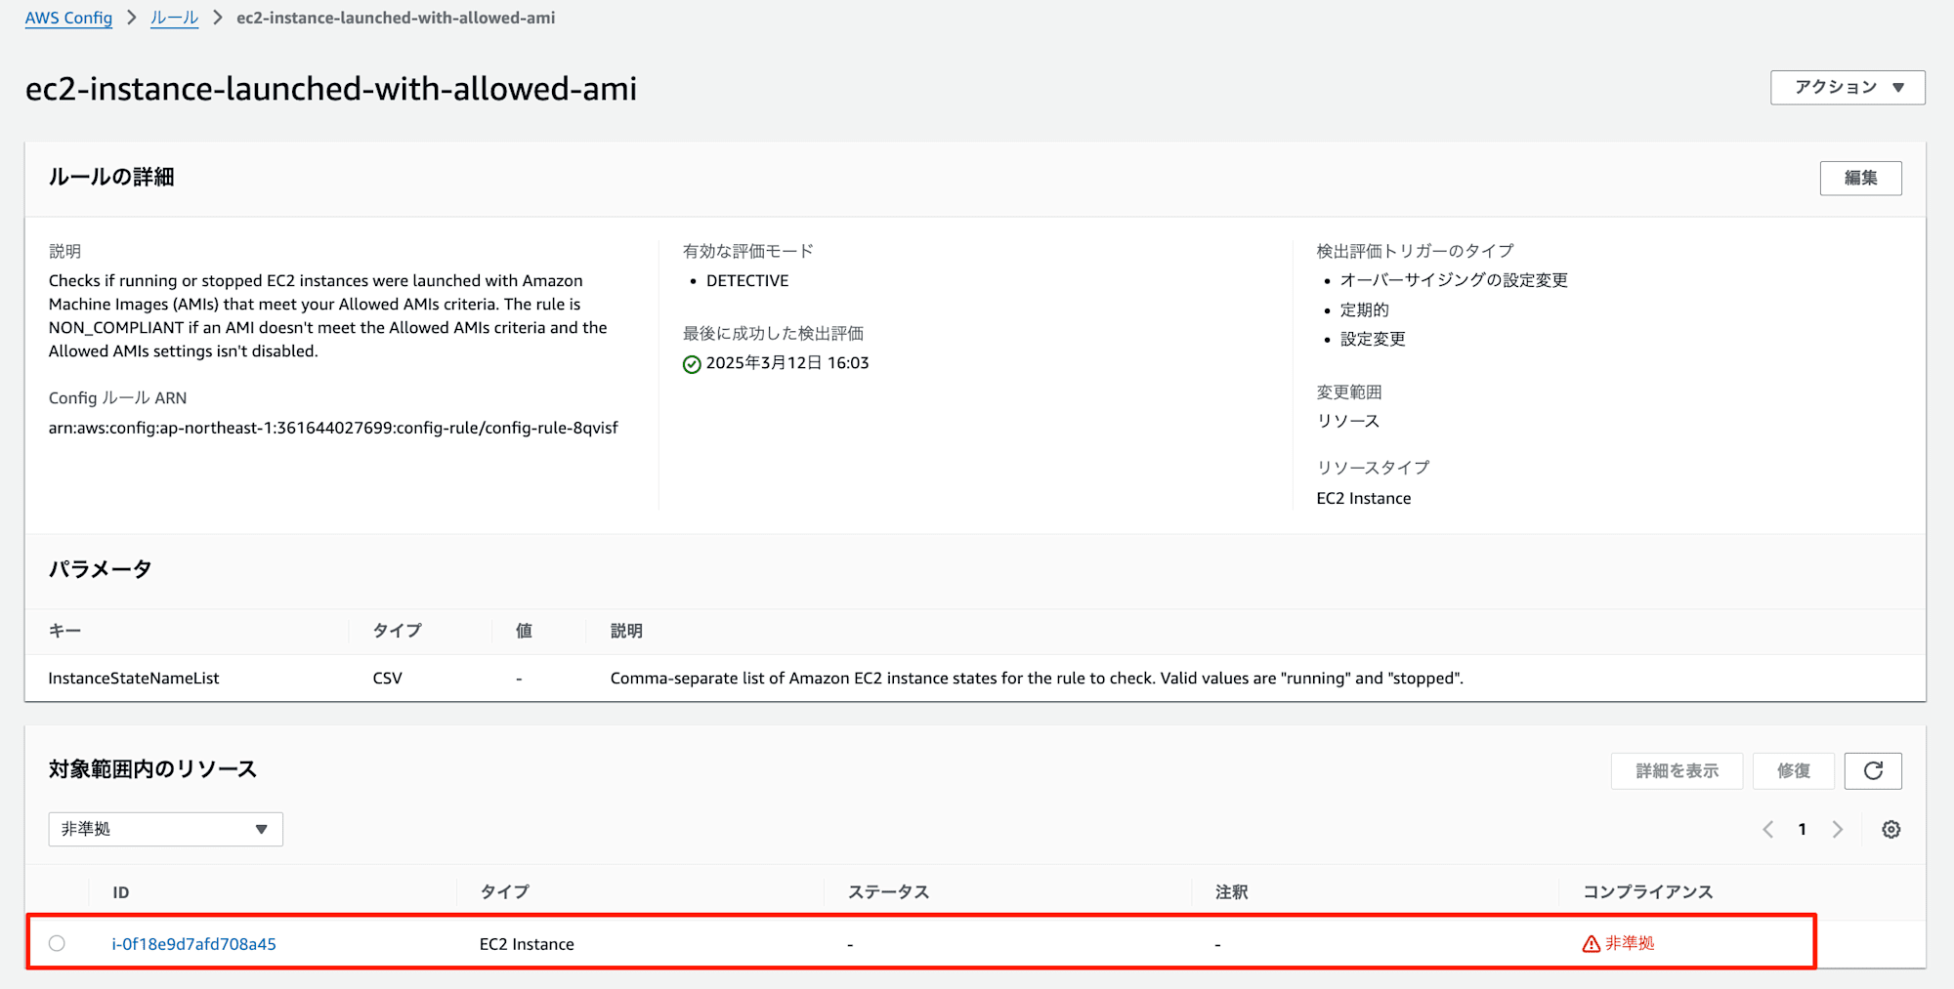This screenshot has height=989, width=1954.
Task: Click the CSV parameter type value
Action: [387, 679]
